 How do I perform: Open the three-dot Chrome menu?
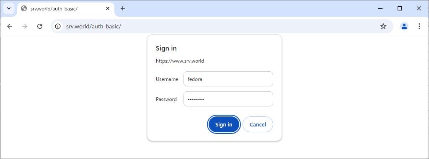point(419,26)
